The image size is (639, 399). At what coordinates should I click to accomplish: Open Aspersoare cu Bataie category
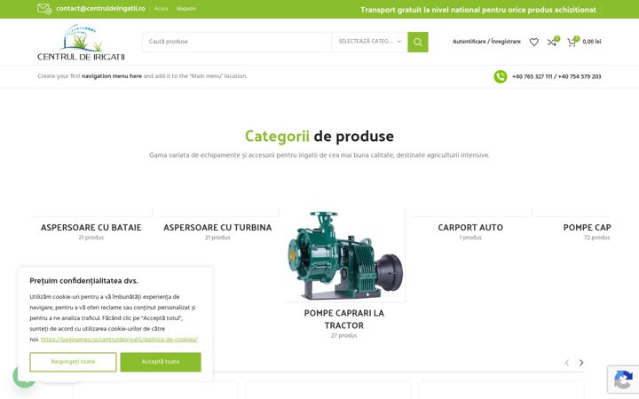click(91, 228)
